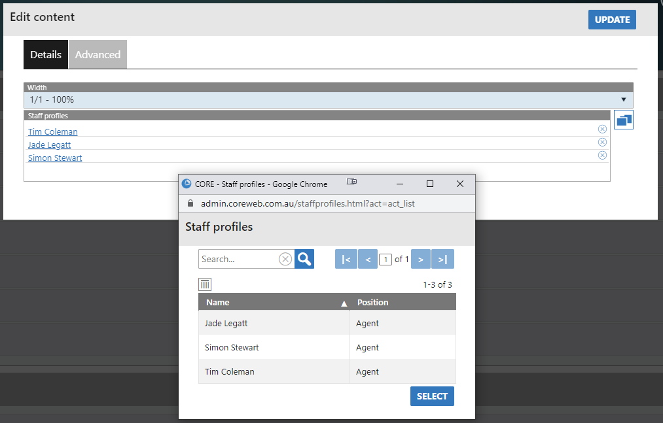Remove Jade Legatt from staff profiles

602,143
